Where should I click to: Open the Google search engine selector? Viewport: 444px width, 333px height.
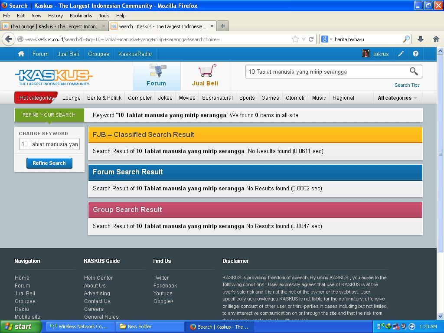[x=327, y=39]
